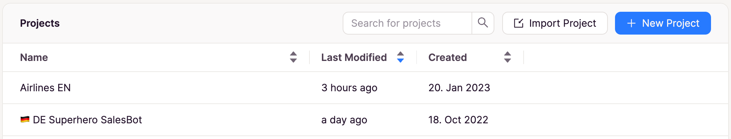The image size is (731, 139).
Task: Create a New Project
Action: pyautogui.click(x=663, y=23)
